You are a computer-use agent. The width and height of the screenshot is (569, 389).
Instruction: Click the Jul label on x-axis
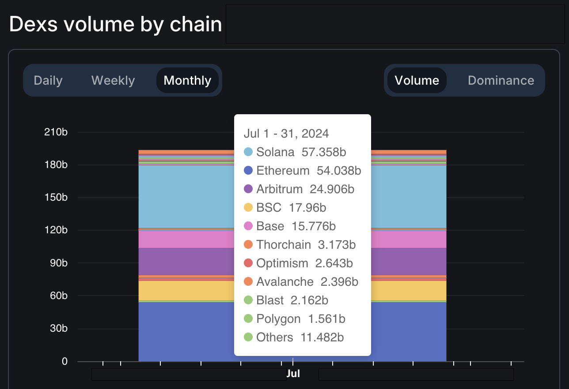tap(293, 374)
